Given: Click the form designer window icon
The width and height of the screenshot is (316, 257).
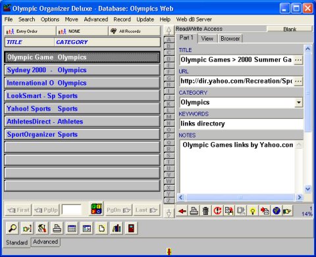Looking at the screenshot, I should [x=87, y=228].
